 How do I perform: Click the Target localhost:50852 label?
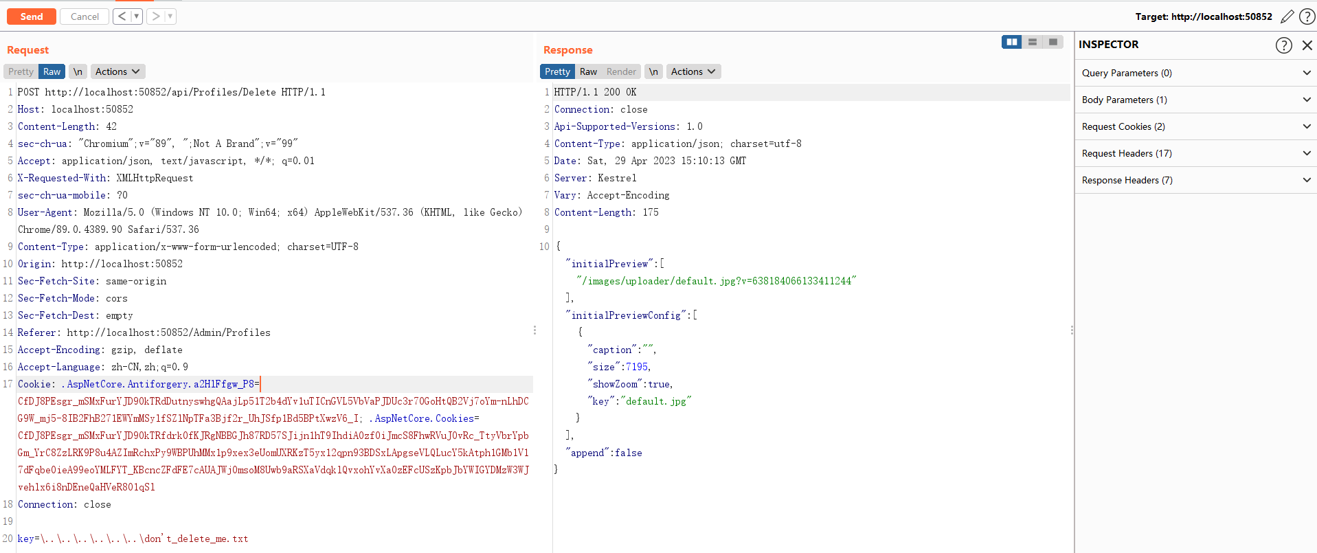[1204, 16]
